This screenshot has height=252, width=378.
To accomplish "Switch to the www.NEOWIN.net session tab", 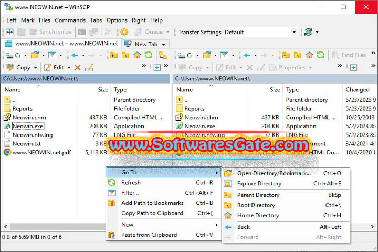I will [x=62, y=44].
